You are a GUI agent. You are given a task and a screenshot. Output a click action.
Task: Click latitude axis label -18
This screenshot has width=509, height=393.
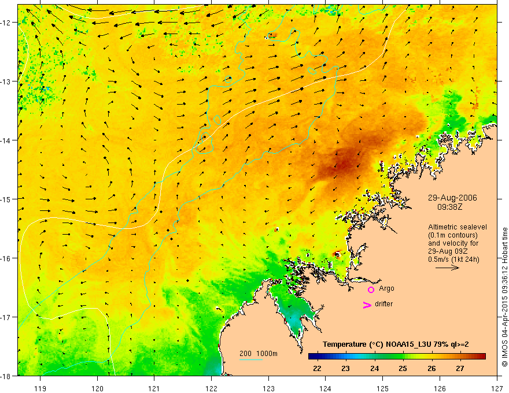click(6, 376)
